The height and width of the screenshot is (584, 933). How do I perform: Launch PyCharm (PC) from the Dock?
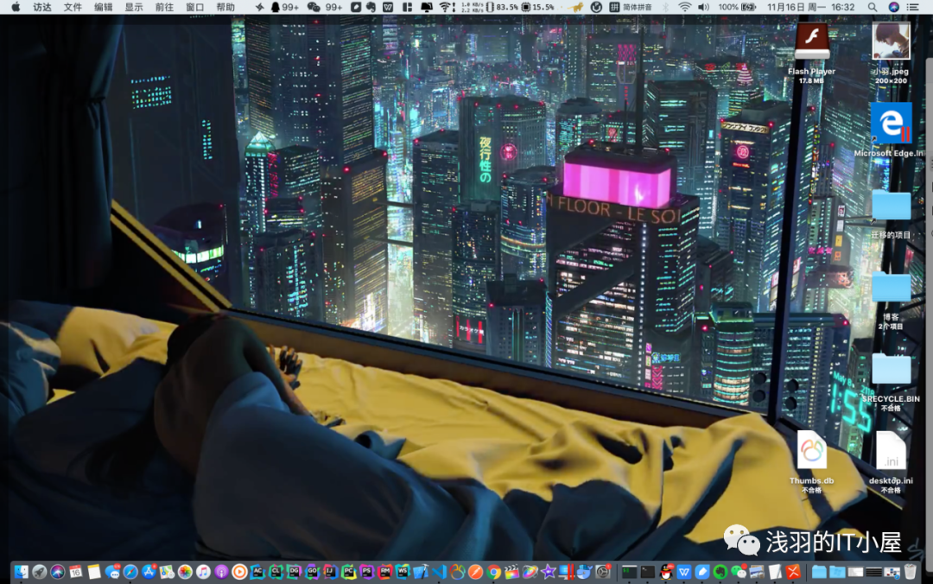point(349,572)
